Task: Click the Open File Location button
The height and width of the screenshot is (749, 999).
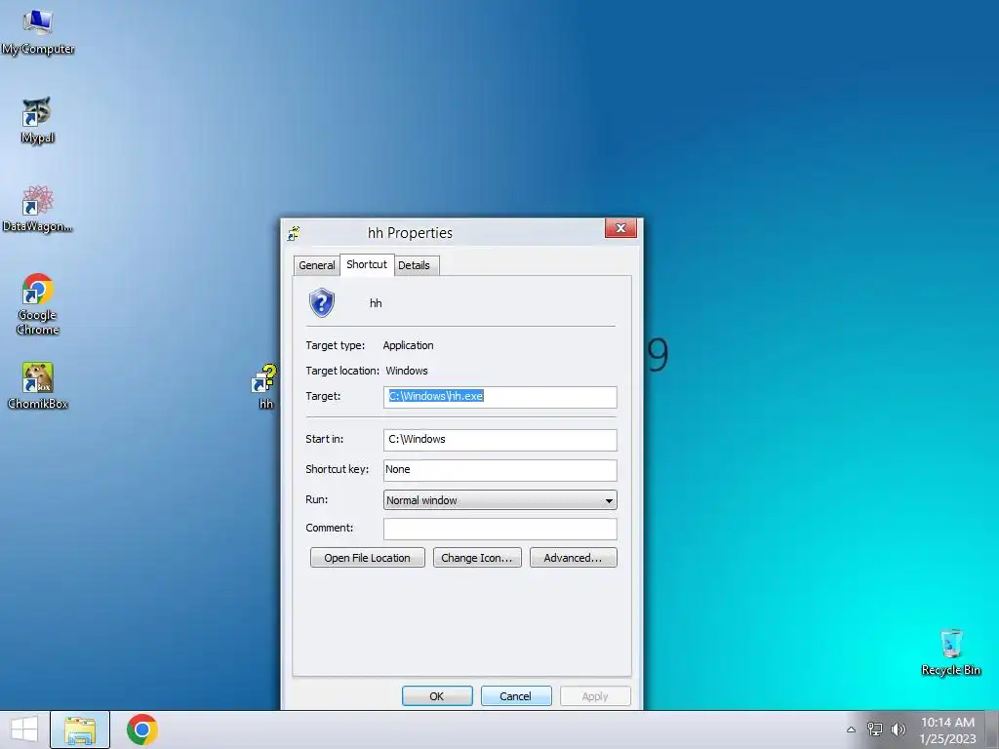Action: [x=367, y=557]
